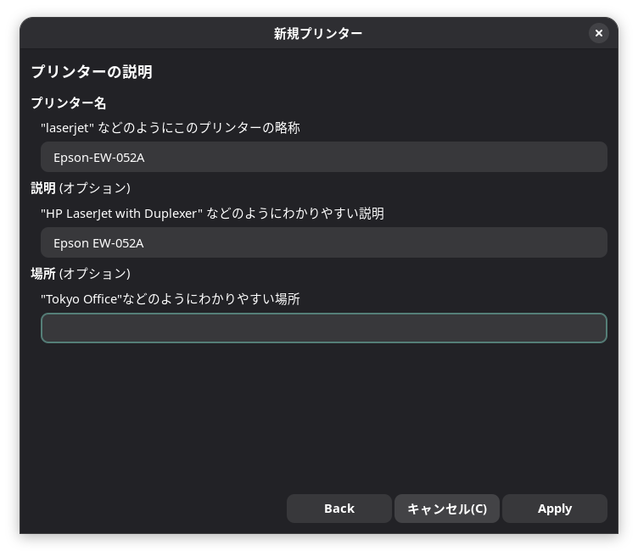Click the "laserjet" hint text line

pos(171,128)
